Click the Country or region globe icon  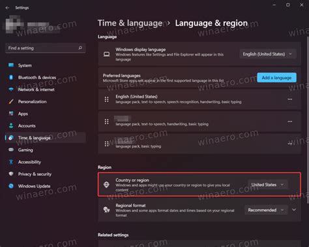(106, 185)
